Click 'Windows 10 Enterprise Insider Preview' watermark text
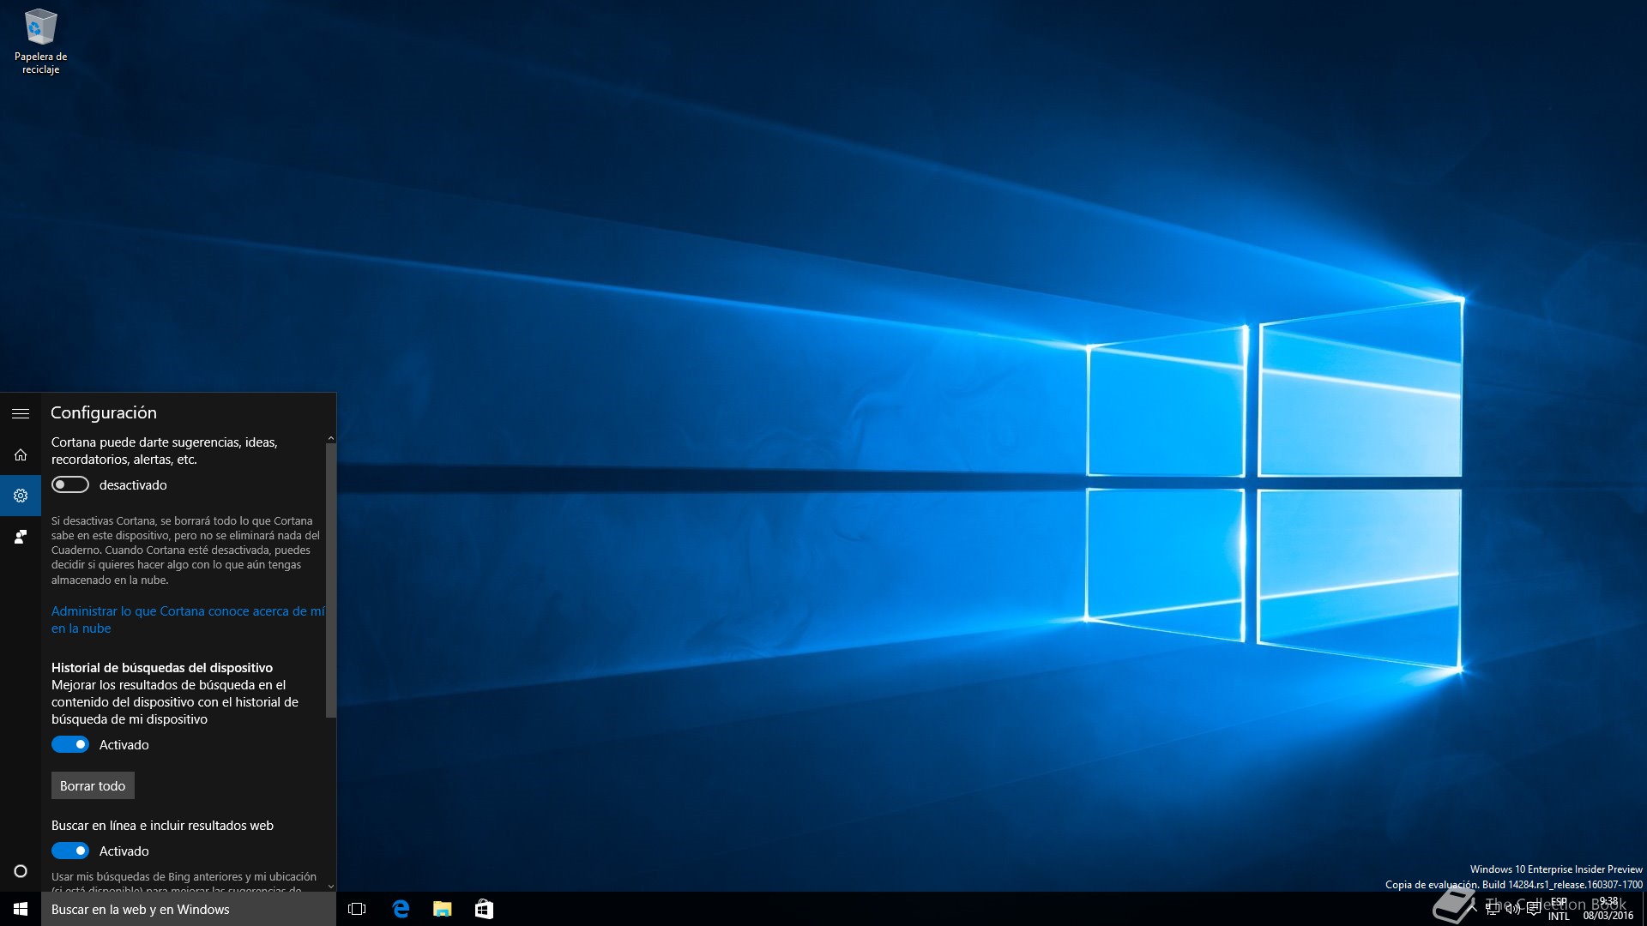Screen dimensions: 1647x926 coord(1556,869)
